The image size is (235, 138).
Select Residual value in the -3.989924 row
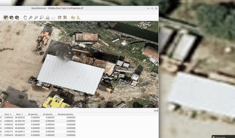(x=65, y=117)
